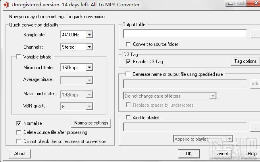
Task: Check Generate name of output file rule
Action: [x=128, y=74]
